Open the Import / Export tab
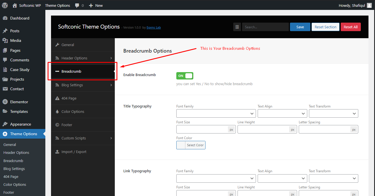This screenshot has width=375, height=196. click(83, 152)
